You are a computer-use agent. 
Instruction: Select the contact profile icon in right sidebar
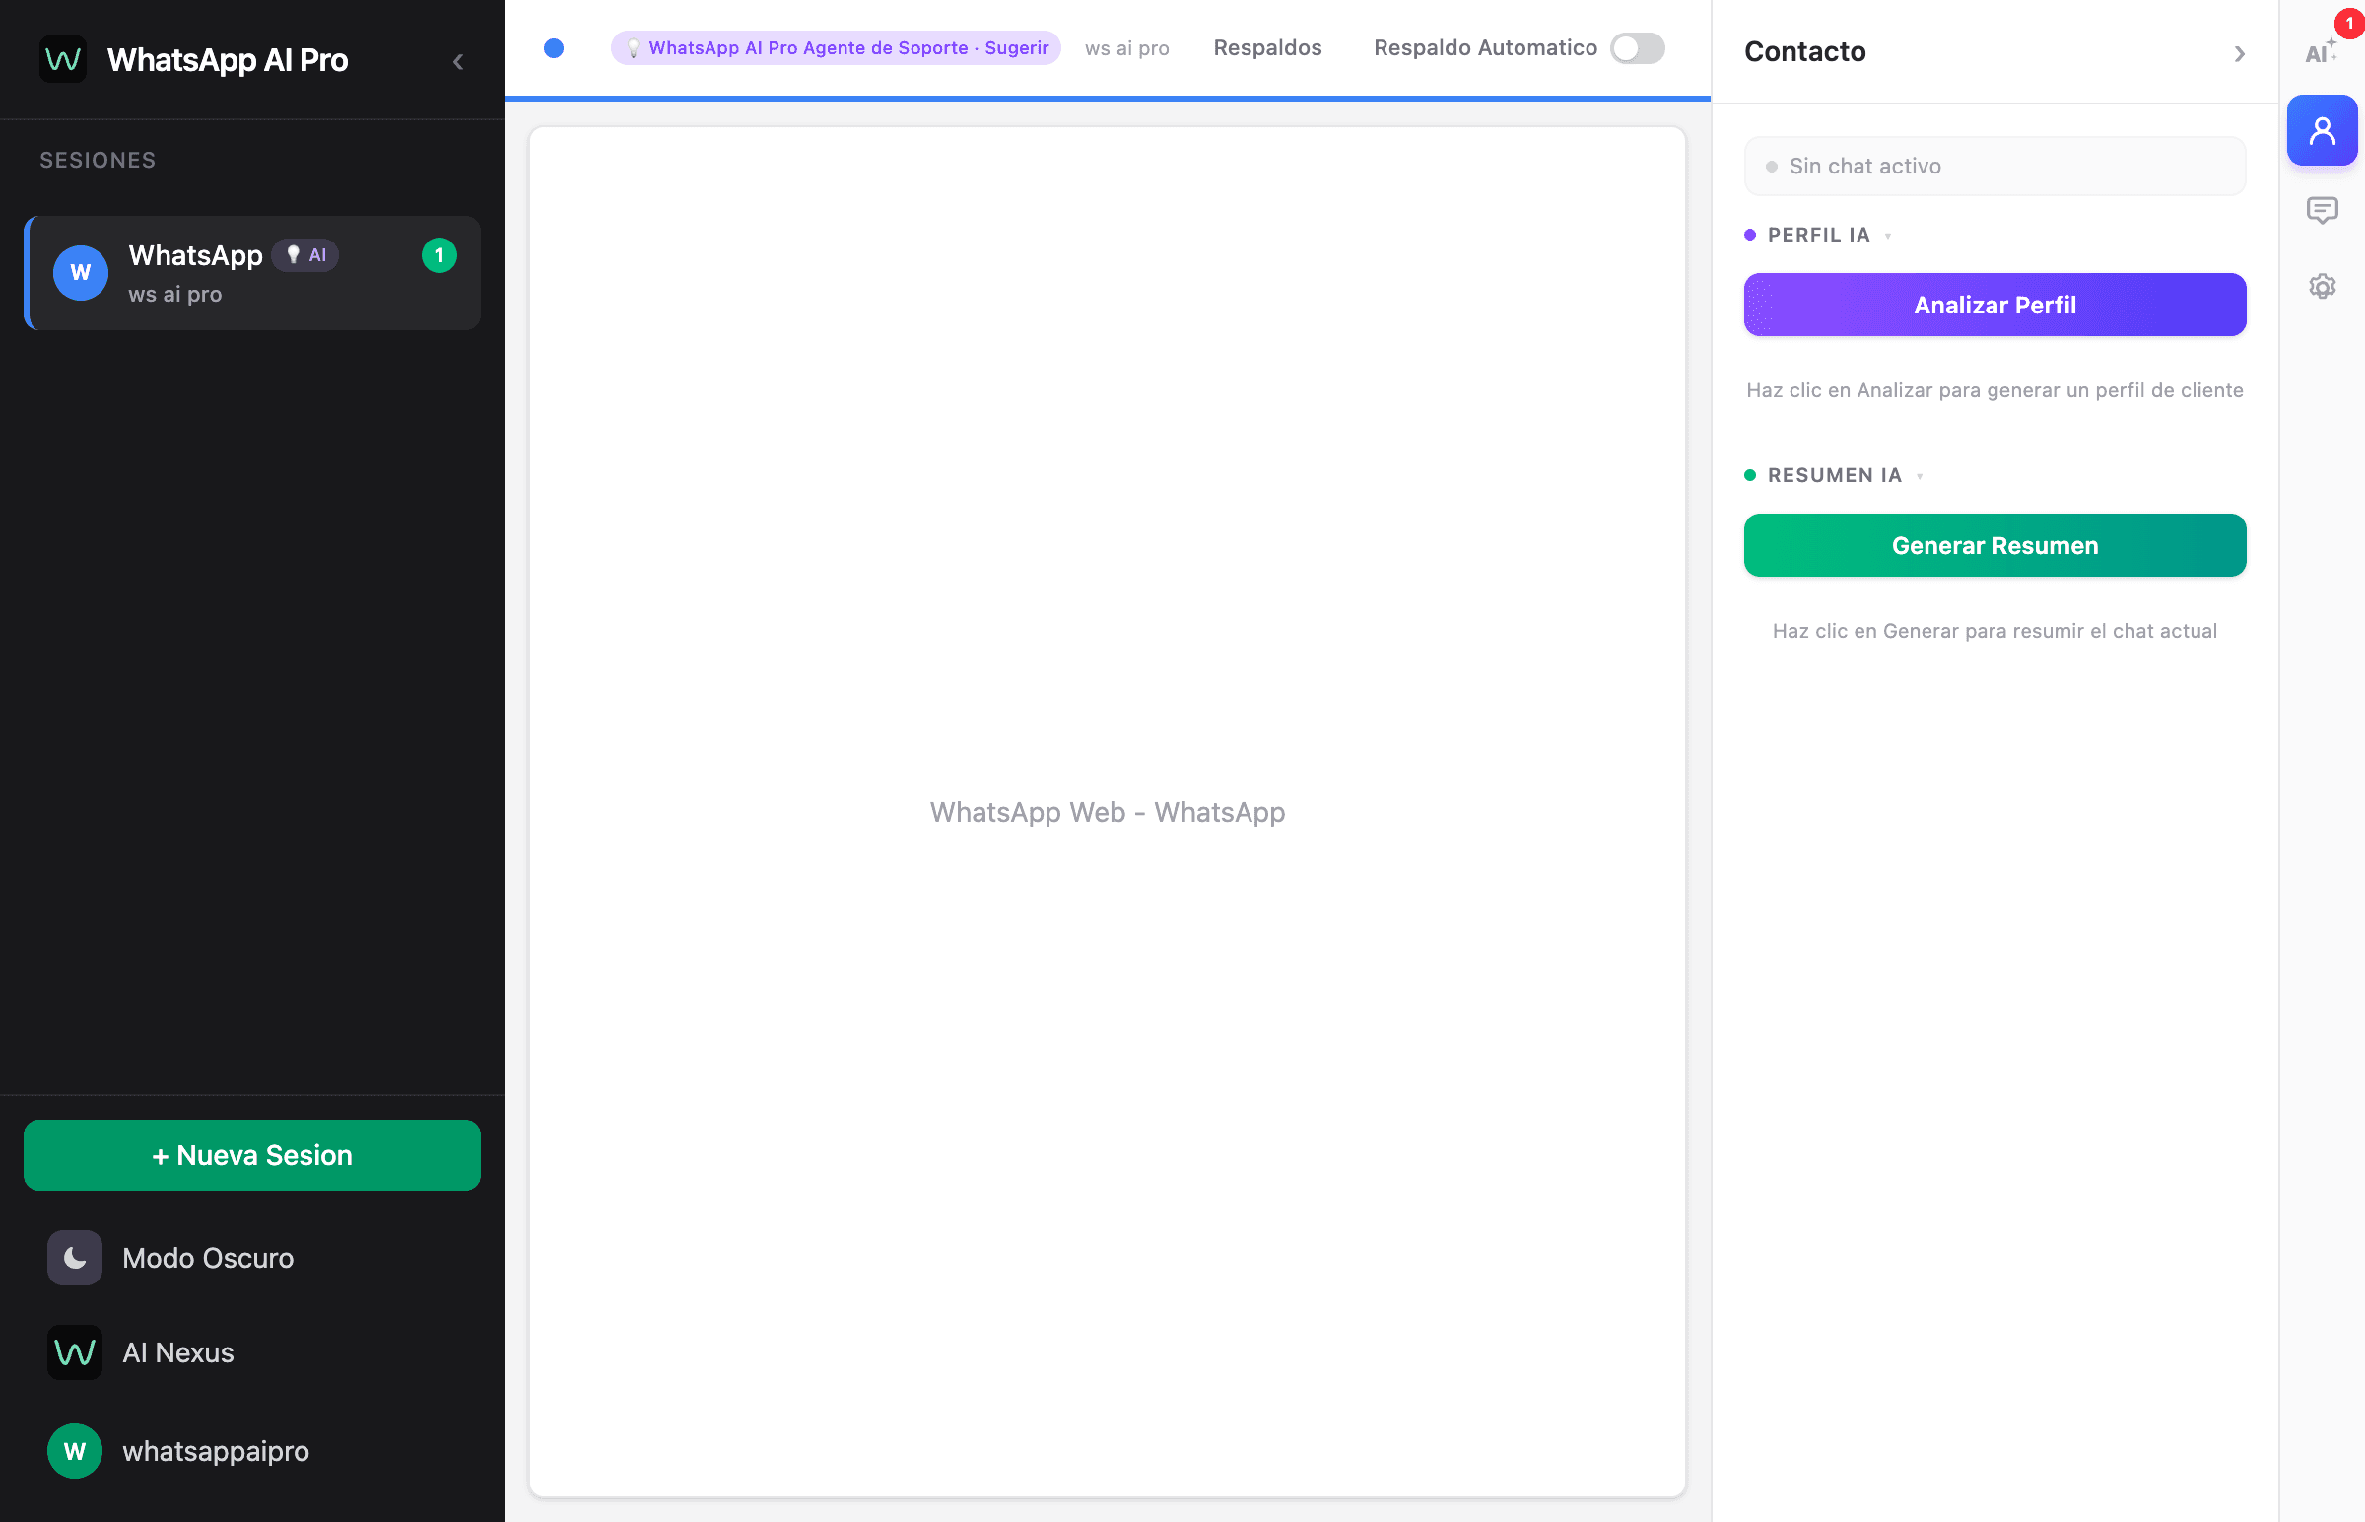pyautogui.click(x=2322, y=129)
